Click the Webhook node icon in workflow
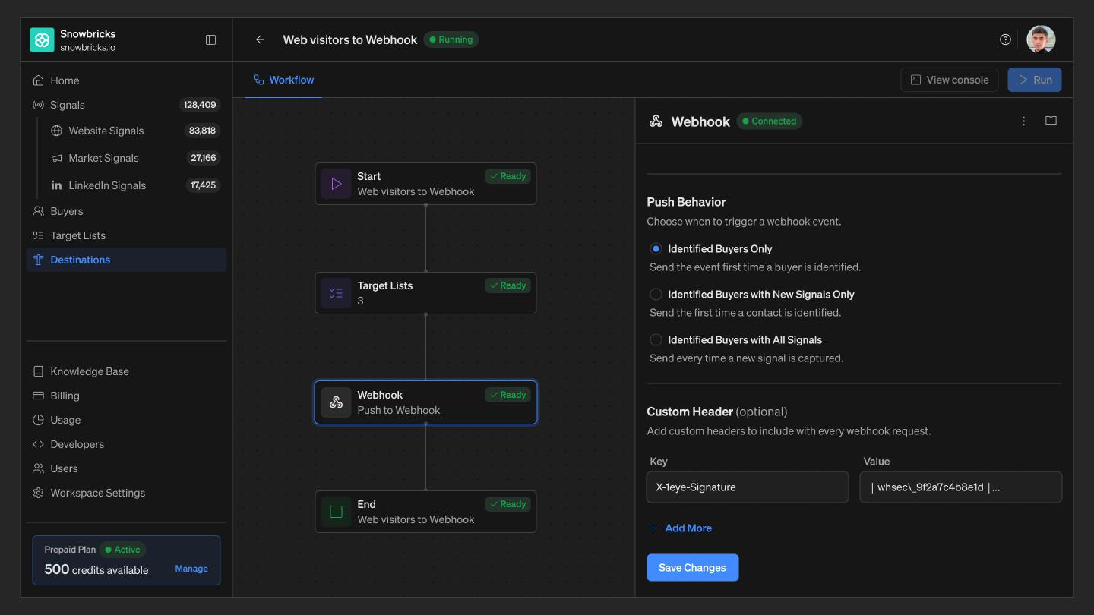1094x615 pixels. (336, 402)
